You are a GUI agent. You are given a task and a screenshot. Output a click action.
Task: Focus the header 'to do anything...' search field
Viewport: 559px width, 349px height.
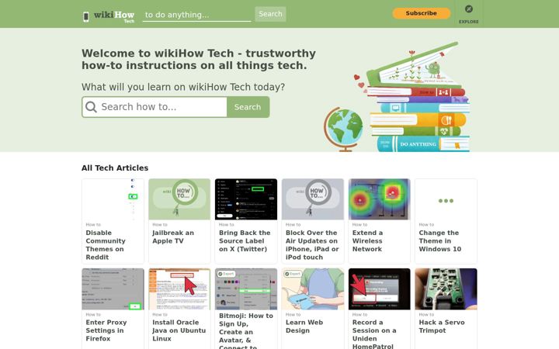(x=196, y=15)
